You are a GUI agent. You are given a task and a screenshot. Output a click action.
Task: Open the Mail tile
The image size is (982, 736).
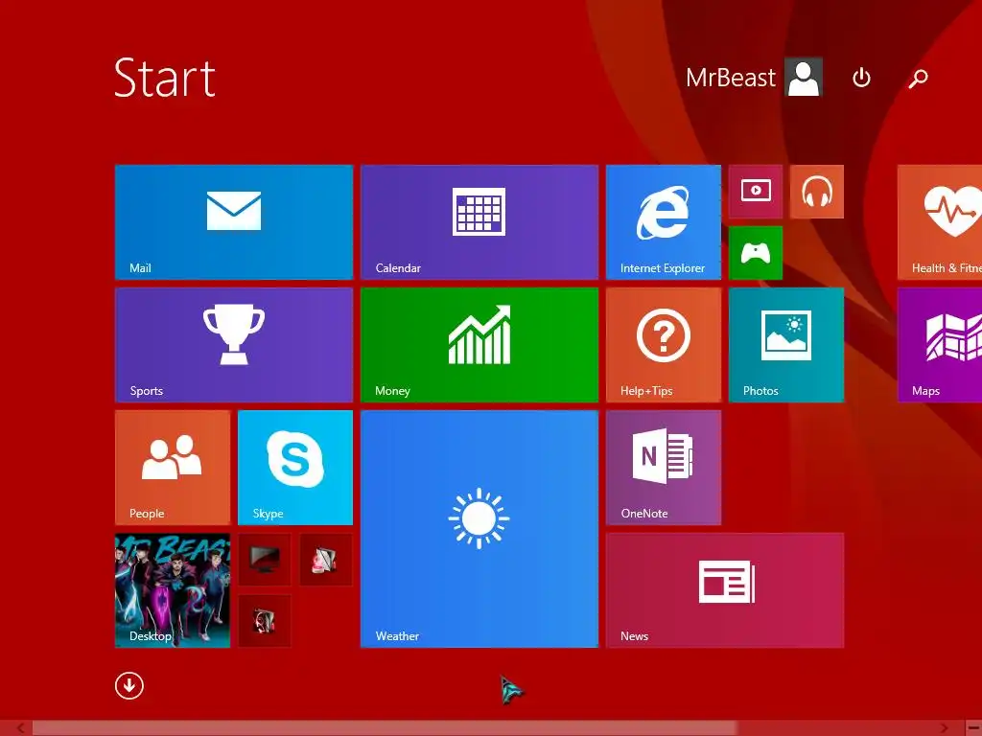[234, 222]
